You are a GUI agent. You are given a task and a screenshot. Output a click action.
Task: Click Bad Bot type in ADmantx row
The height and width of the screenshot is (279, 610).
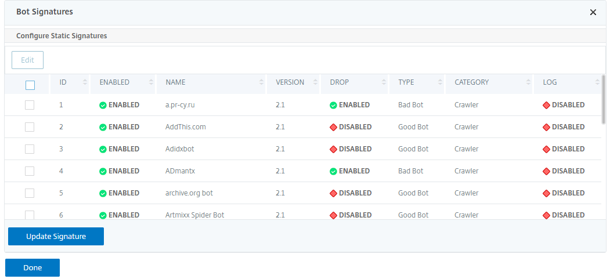pyautogui.click(x=411, y=171)
